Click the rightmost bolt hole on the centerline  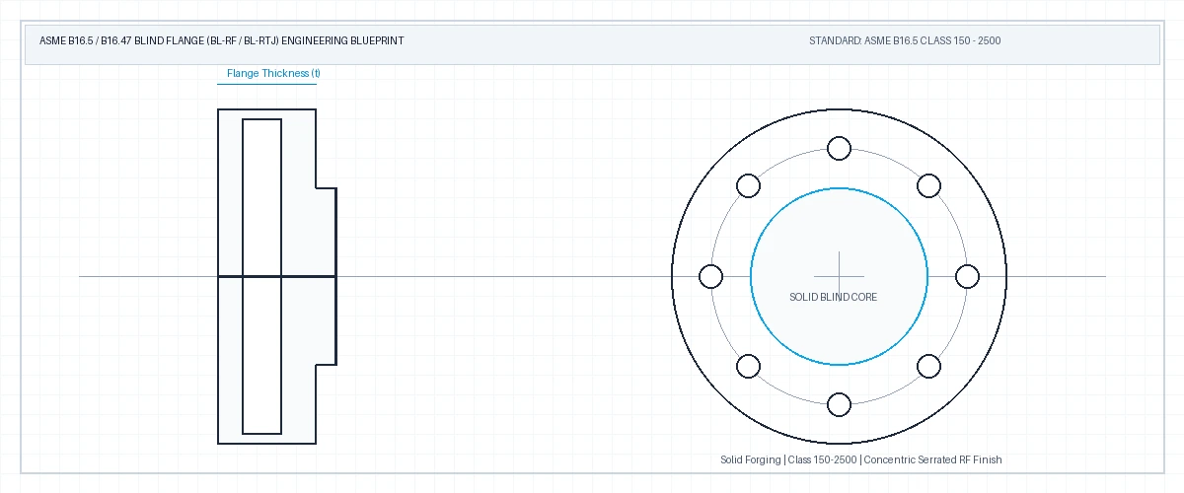(967, 276)
